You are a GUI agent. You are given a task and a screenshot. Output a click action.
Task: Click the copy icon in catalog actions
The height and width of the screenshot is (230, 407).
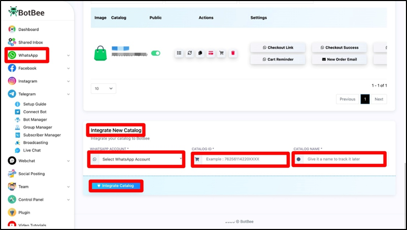(201, 53)
